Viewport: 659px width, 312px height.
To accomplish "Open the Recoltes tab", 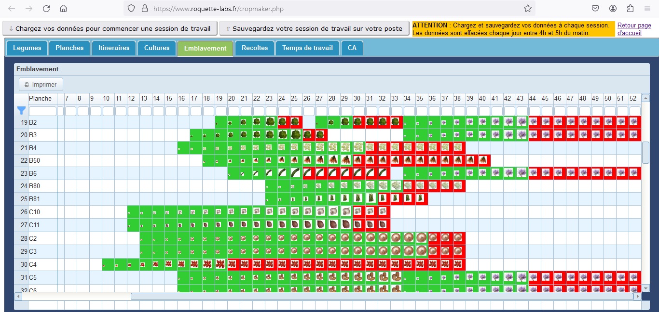I will click(255, 48).
